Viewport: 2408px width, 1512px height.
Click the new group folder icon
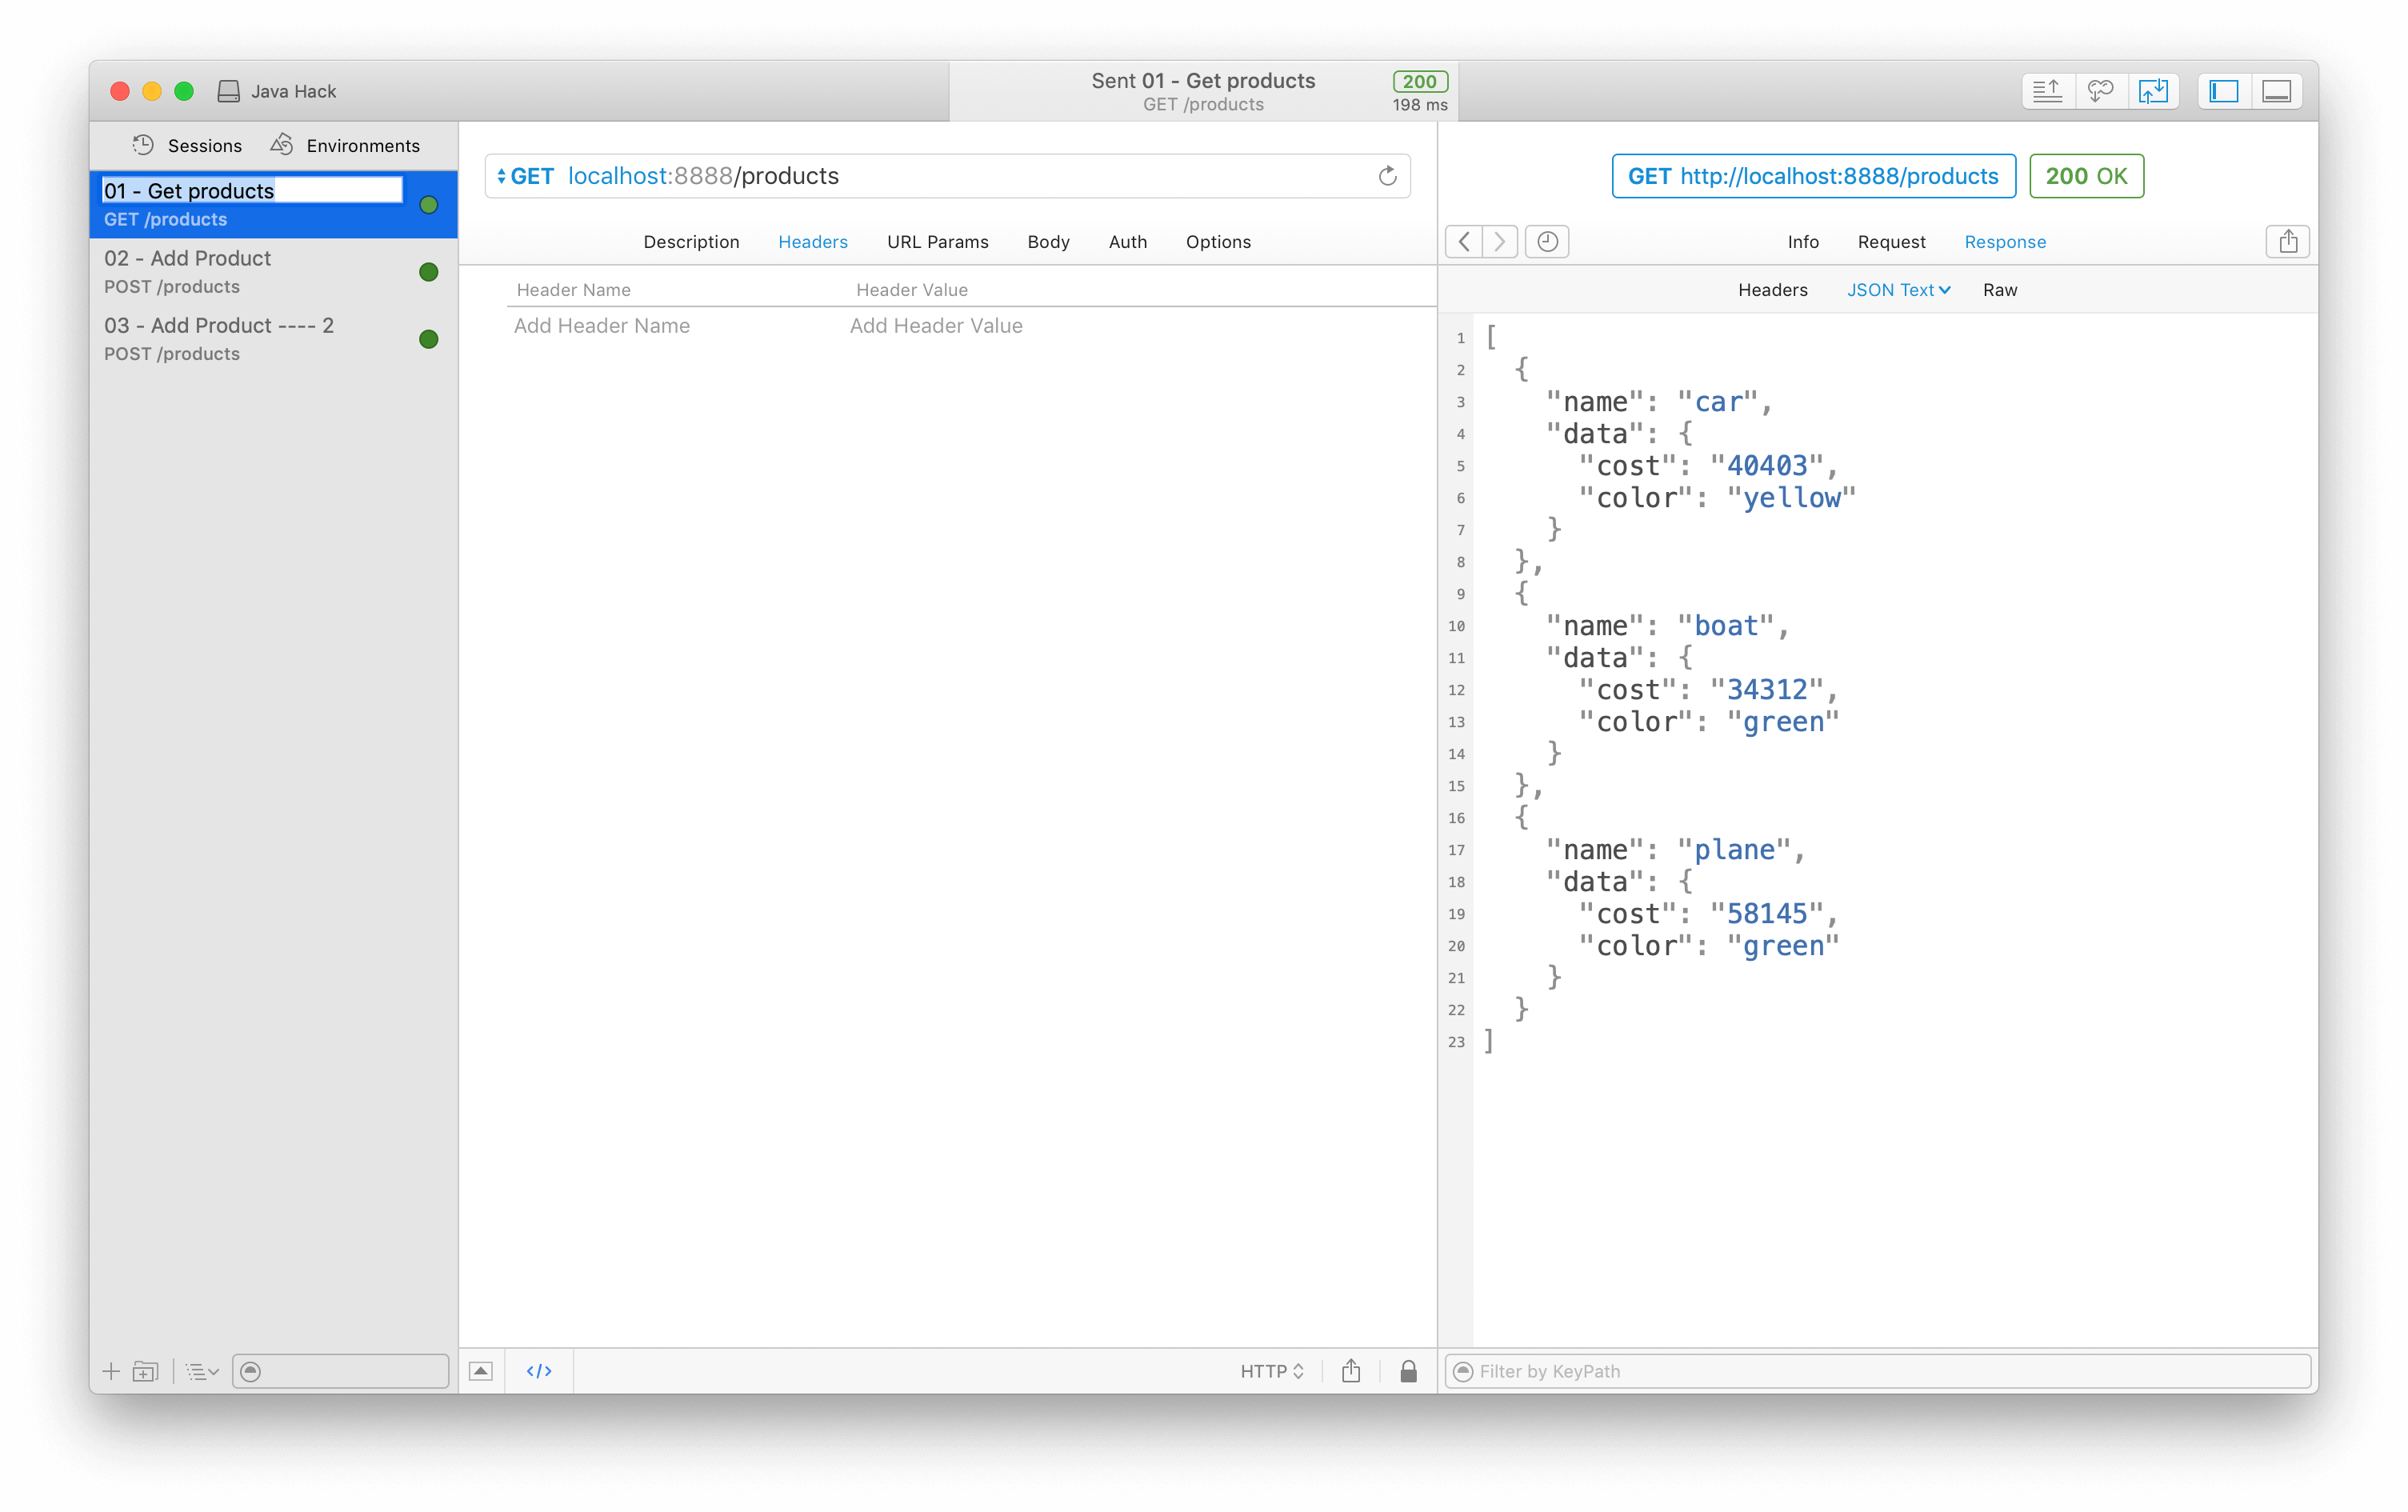146,1371
